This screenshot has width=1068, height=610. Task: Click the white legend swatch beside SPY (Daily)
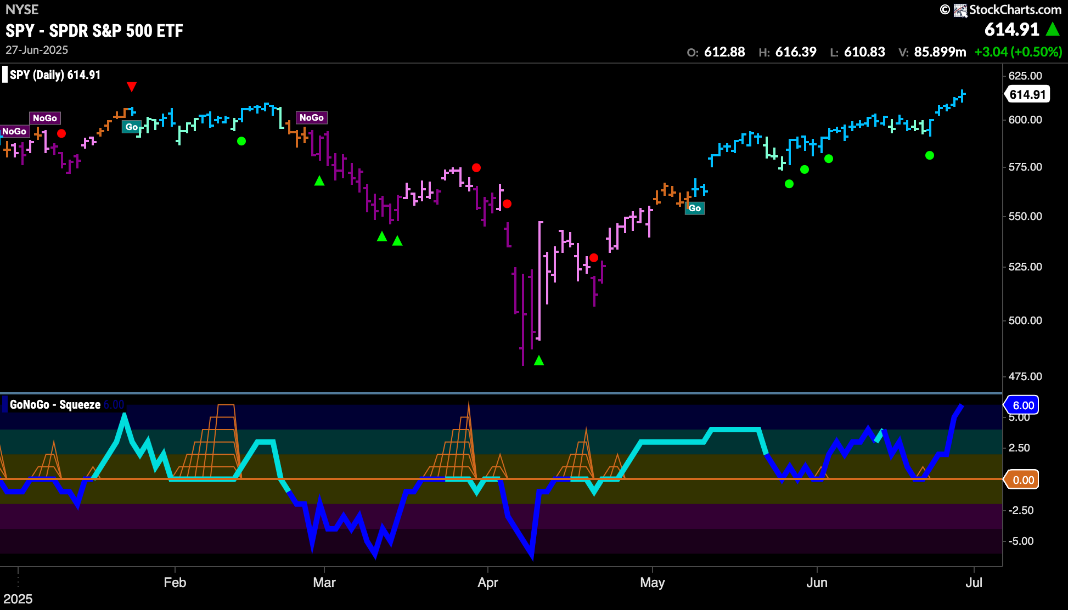(x=5, y=75)
